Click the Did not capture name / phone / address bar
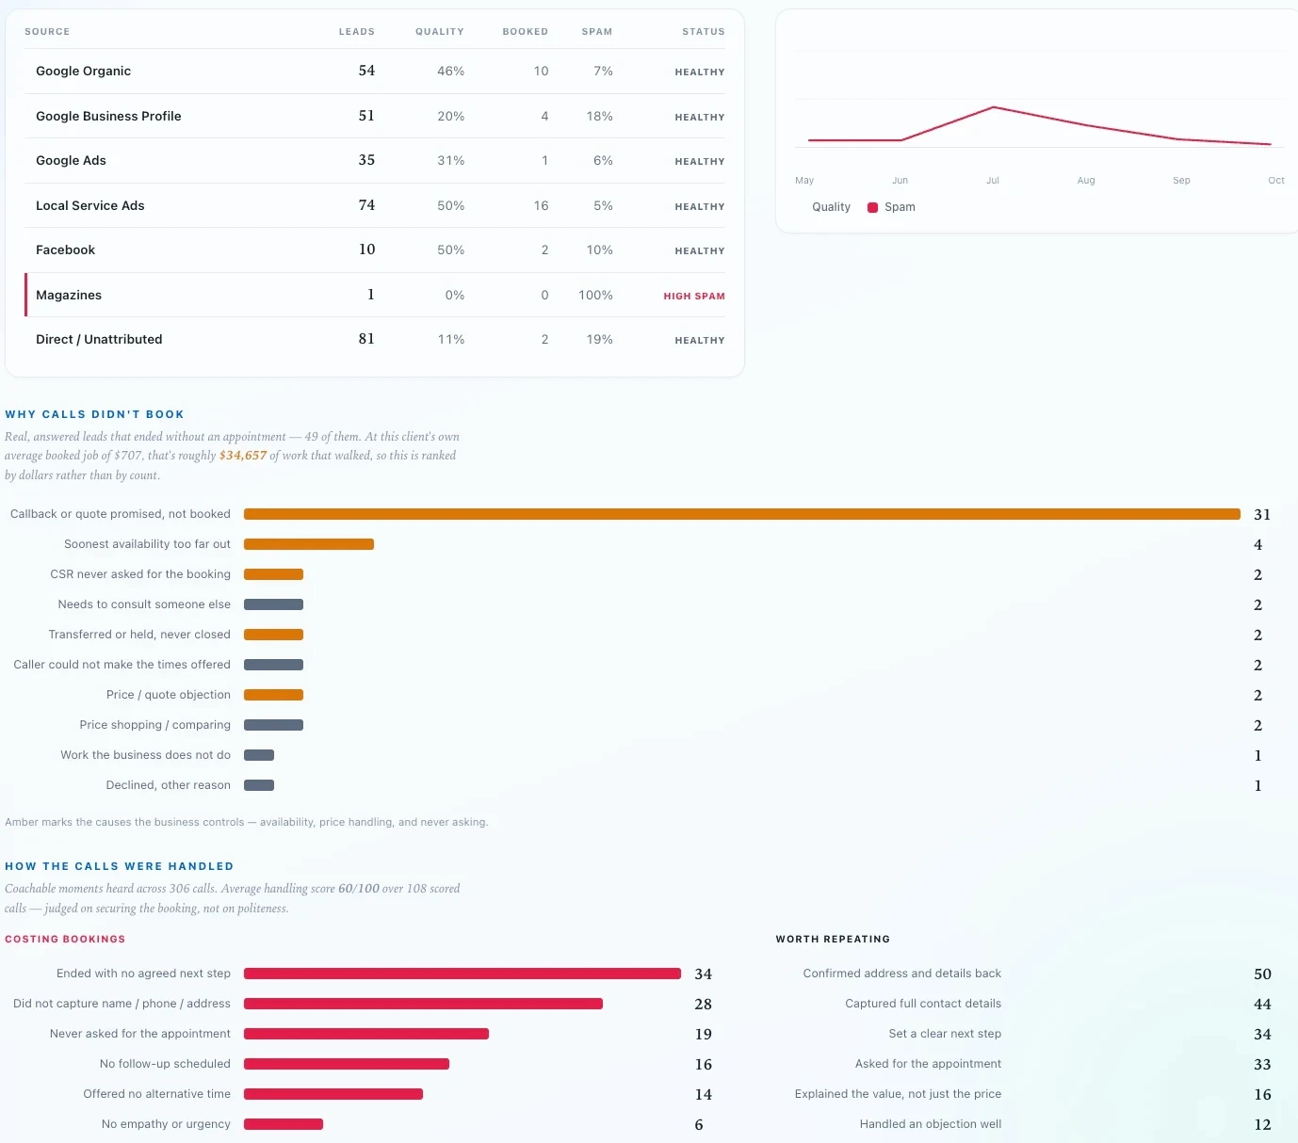 tap(423, 1004)
